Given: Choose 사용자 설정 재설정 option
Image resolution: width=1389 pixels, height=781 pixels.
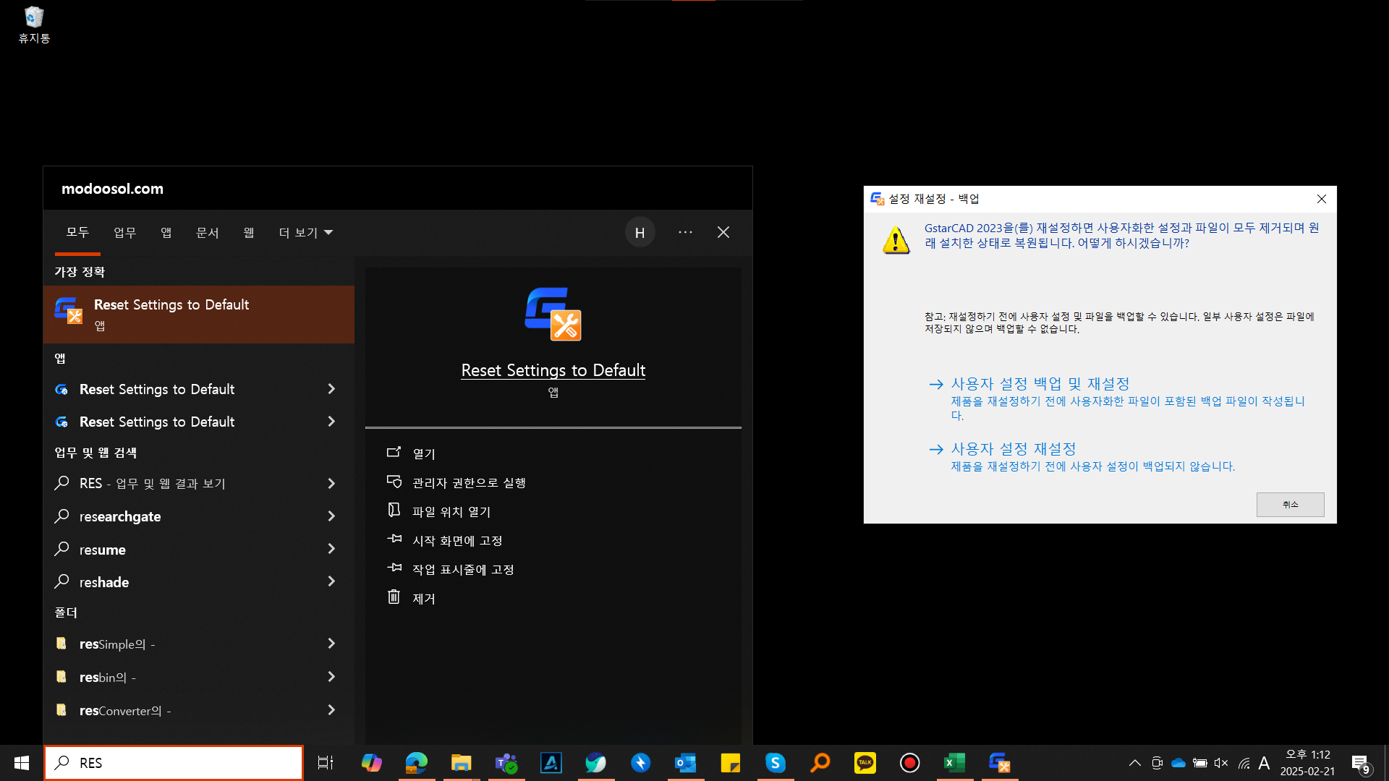Looking at the screenshot, I should 1084,456.
